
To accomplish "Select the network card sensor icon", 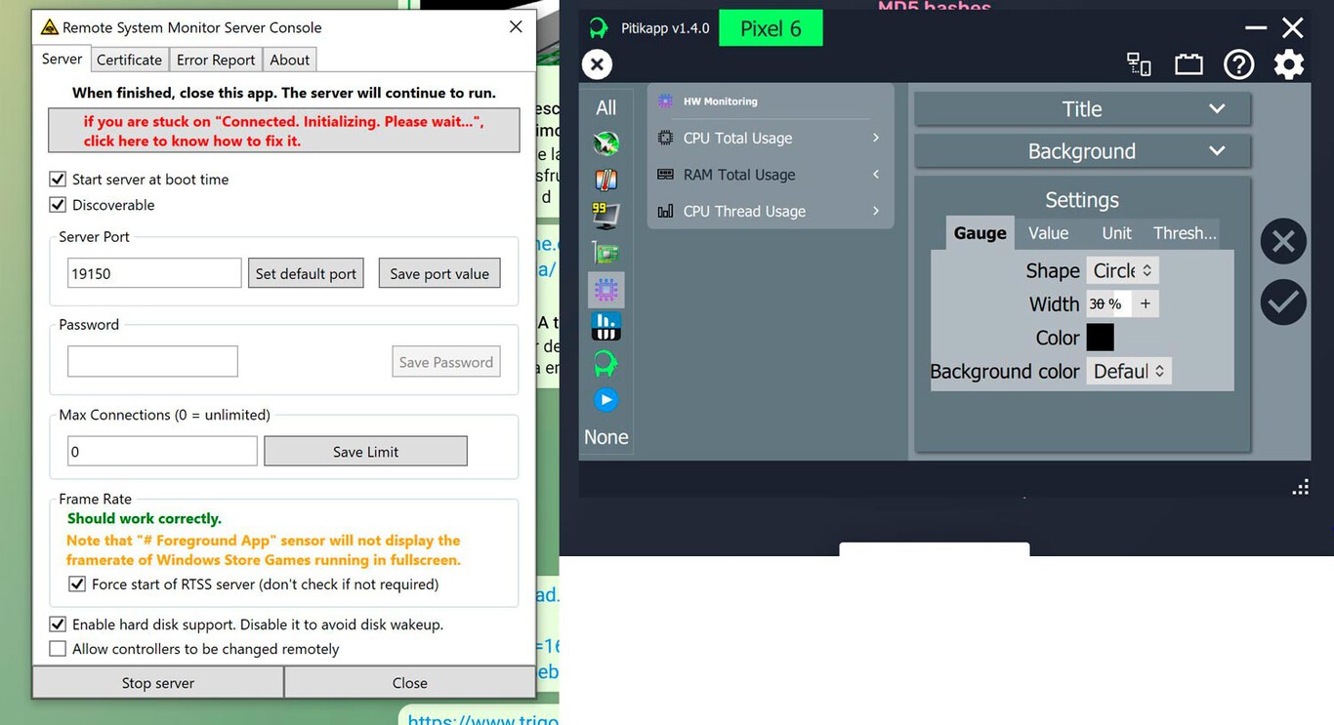I will [x=605, y=252].
